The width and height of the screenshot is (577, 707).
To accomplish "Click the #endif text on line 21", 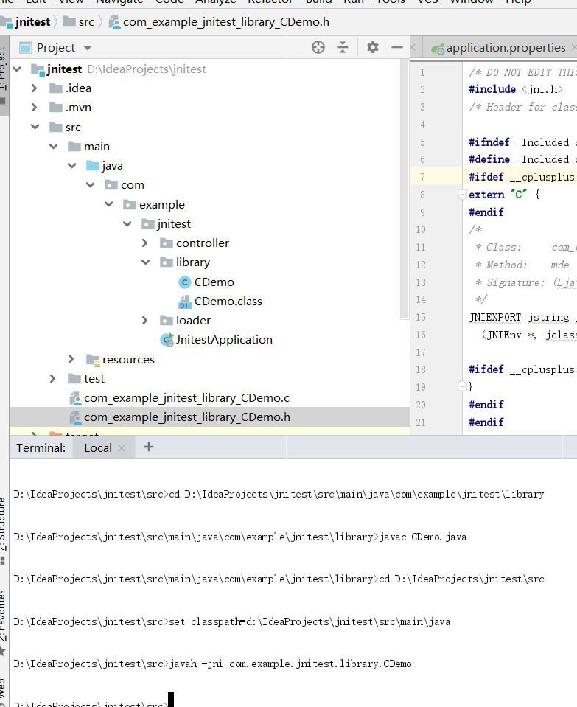I will coord(486,422).
